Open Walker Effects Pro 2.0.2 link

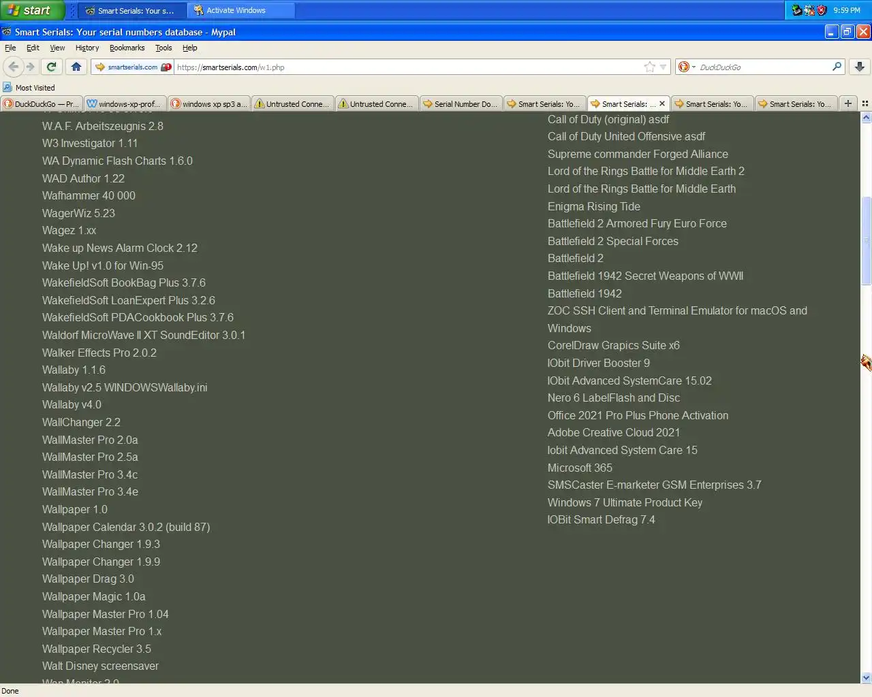pos(99,353)
